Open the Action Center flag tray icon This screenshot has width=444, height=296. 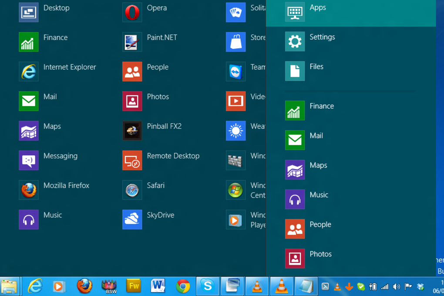point(408,287)
